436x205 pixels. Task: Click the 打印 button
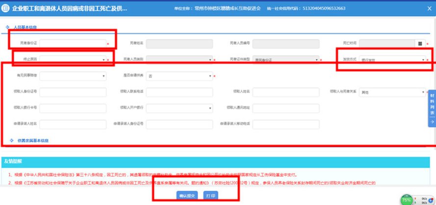click(210, 196)
